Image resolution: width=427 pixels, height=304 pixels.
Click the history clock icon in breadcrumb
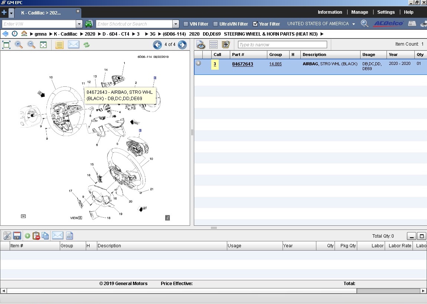pyautogui.click(x=14, y=34)
